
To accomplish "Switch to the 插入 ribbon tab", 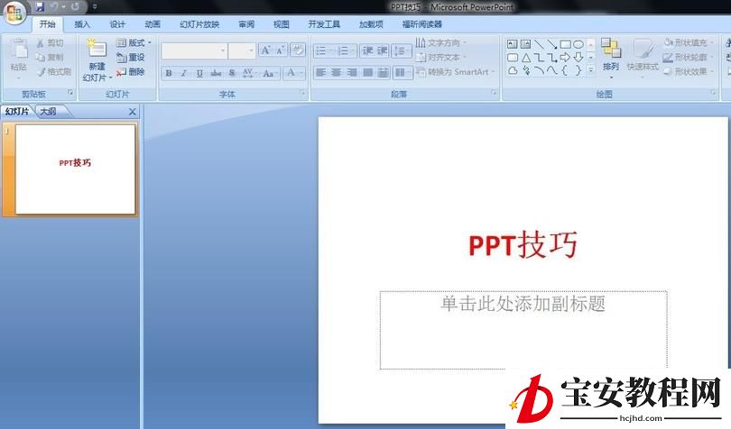I will pos(82,24).
